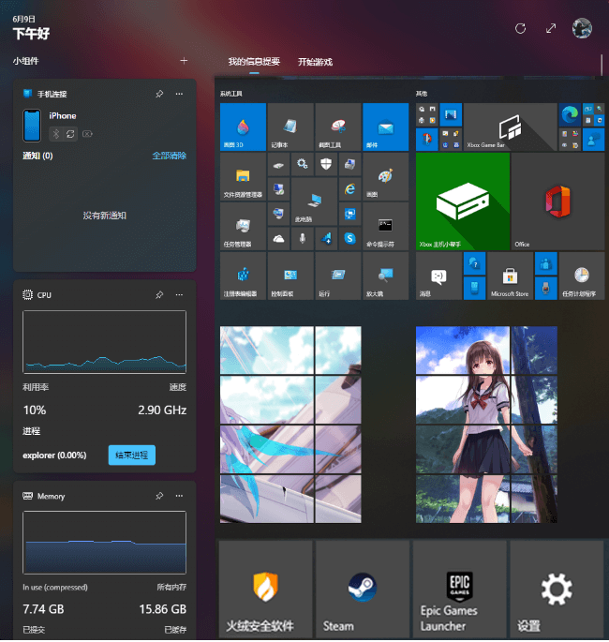The width and height of the screenshot is (609, 642).
Task: Switch to the 我的信息提要 feed tab
Action: 254,62
